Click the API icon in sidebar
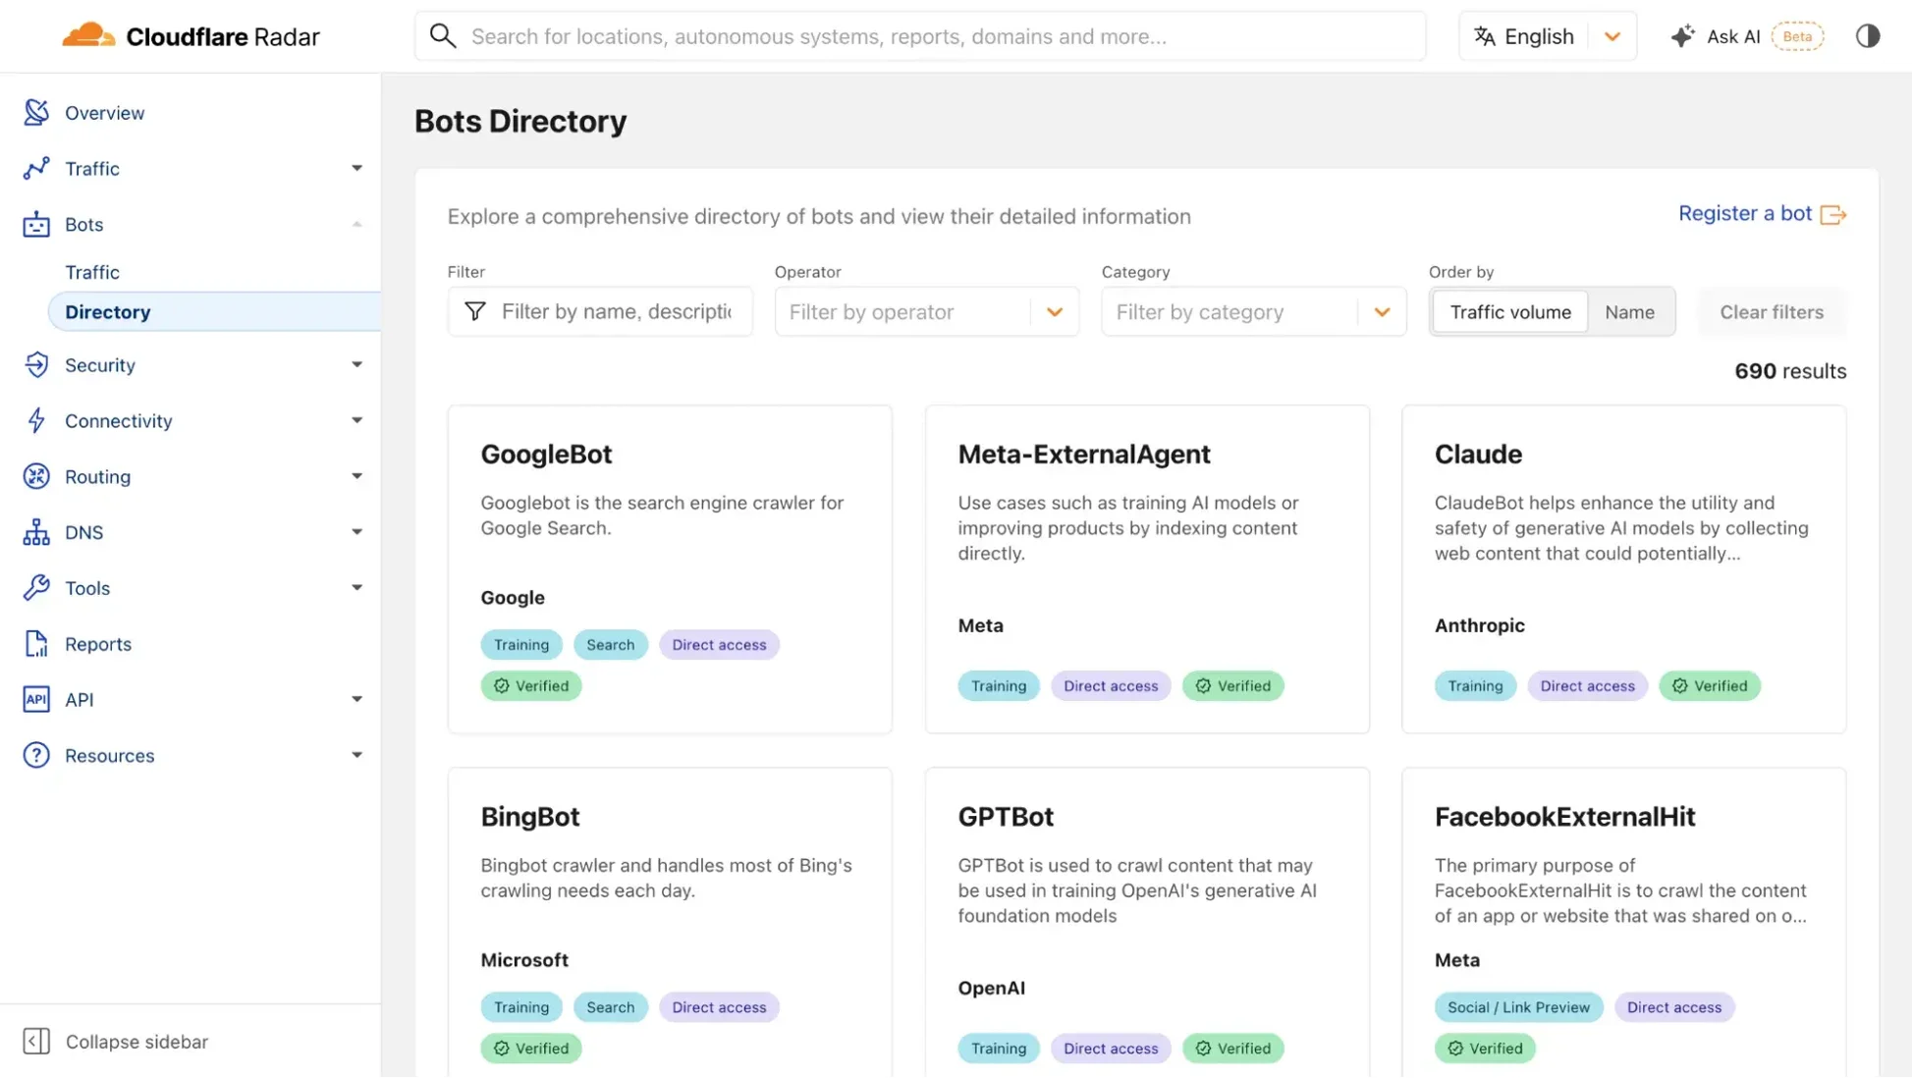This screenshot has width=1912, height=1078. click(x=36, y=700)
